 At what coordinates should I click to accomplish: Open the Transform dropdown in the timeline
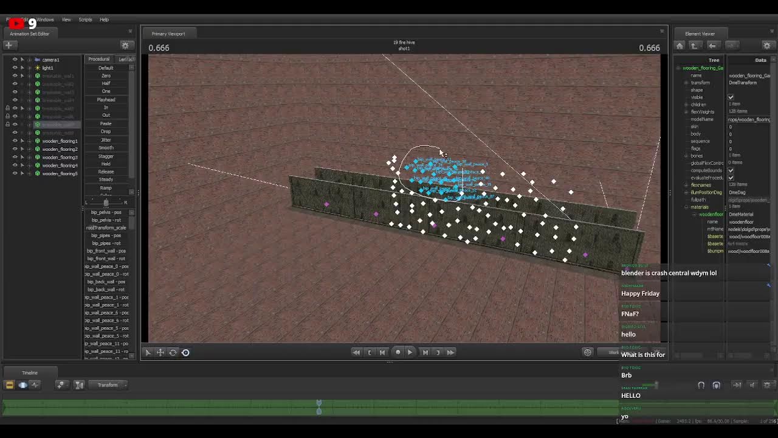click(x=108, y=384)
